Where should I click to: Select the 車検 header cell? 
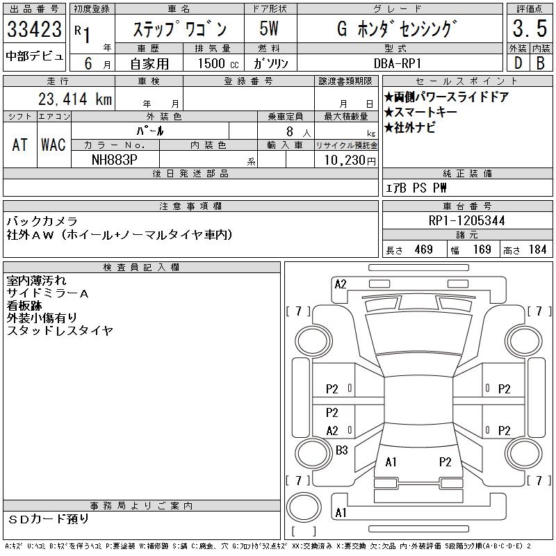(149, 81)
